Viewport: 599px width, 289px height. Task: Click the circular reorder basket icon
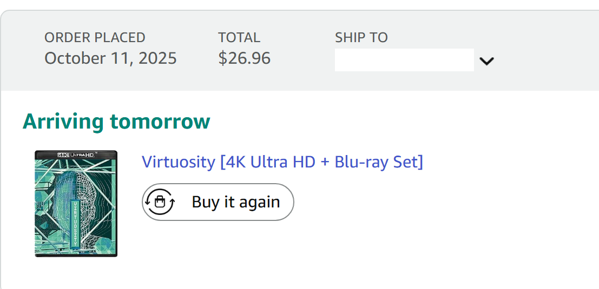coord(160,202)
